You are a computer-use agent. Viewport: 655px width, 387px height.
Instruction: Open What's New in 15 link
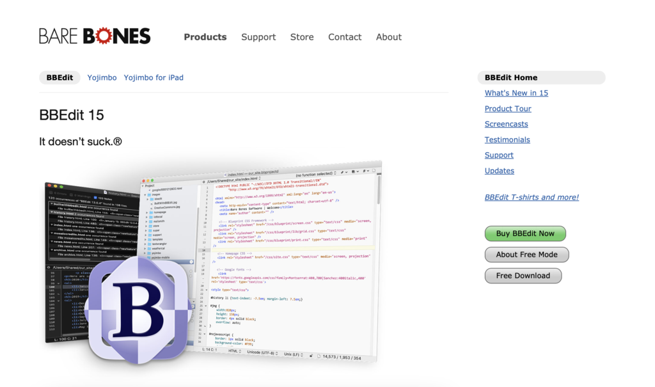point(516,93)
